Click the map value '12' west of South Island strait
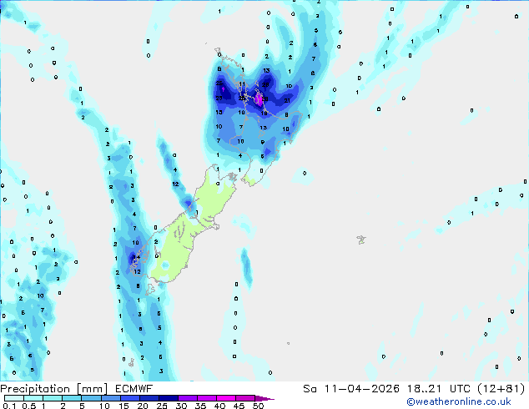The height and width of the screenshot is (409, 529). [x=175, y=184]
